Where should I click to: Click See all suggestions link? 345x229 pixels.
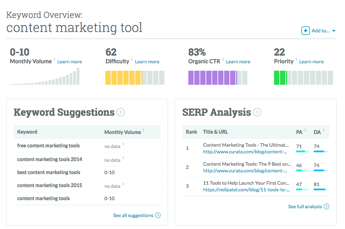(133, 215)
